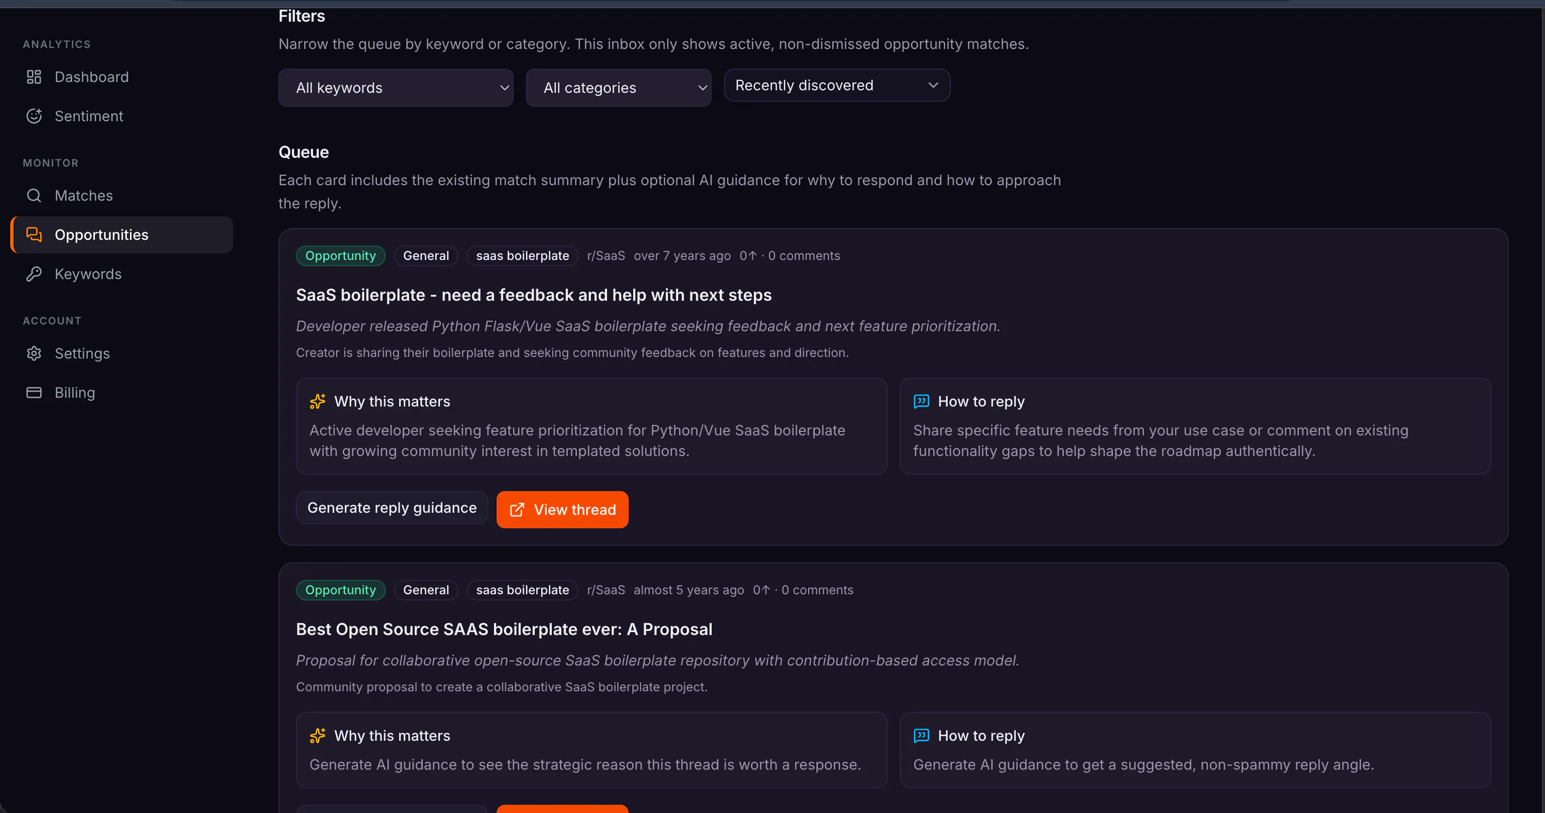Click first card's How to reply panel text
This screenshot has width=1545, height=813.
tap(1160, 441)
